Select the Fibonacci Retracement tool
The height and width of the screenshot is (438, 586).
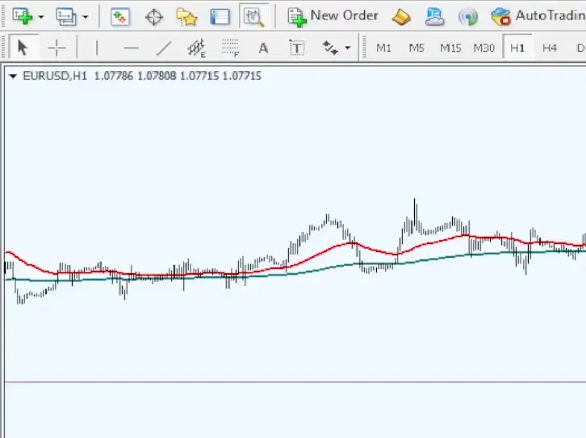tap(231, 48)
